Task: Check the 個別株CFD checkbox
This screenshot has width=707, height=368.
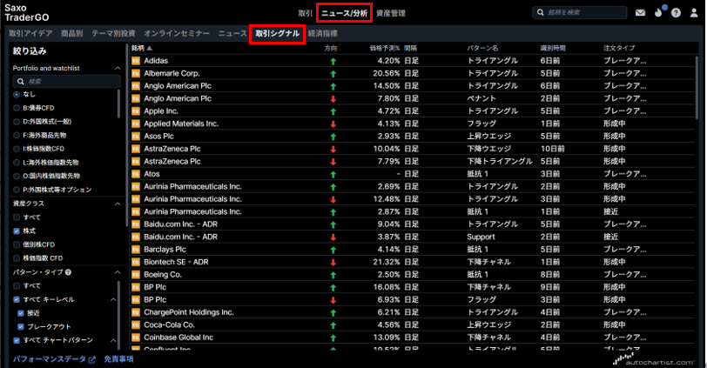Action: pos(17,244)
